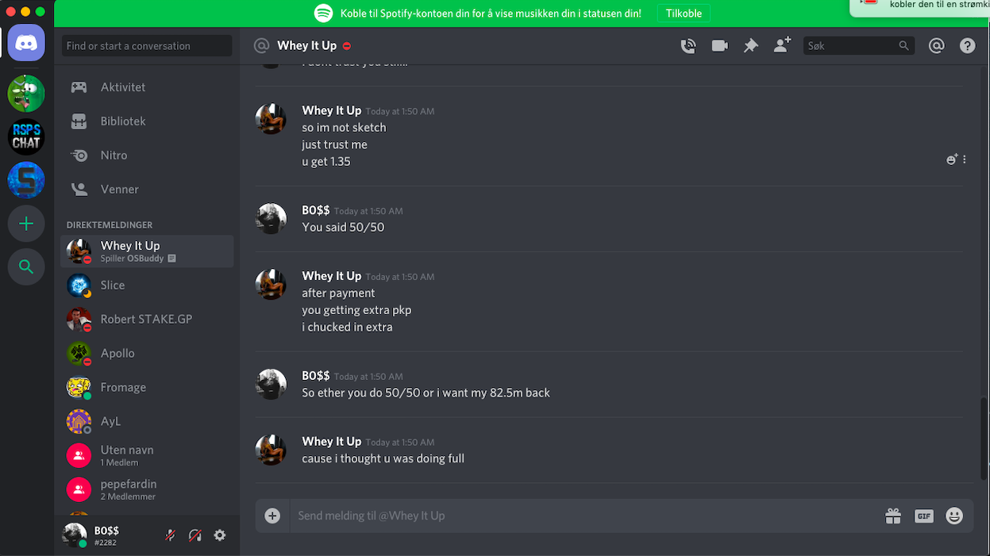Click BO$$ user panel avatar
Viewport: 990px width, 556px height.
click(x=75, y=535)
